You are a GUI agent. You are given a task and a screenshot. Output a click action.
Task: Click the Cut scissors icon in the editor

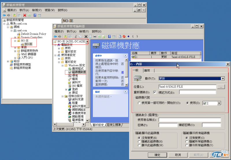point(76,37)
